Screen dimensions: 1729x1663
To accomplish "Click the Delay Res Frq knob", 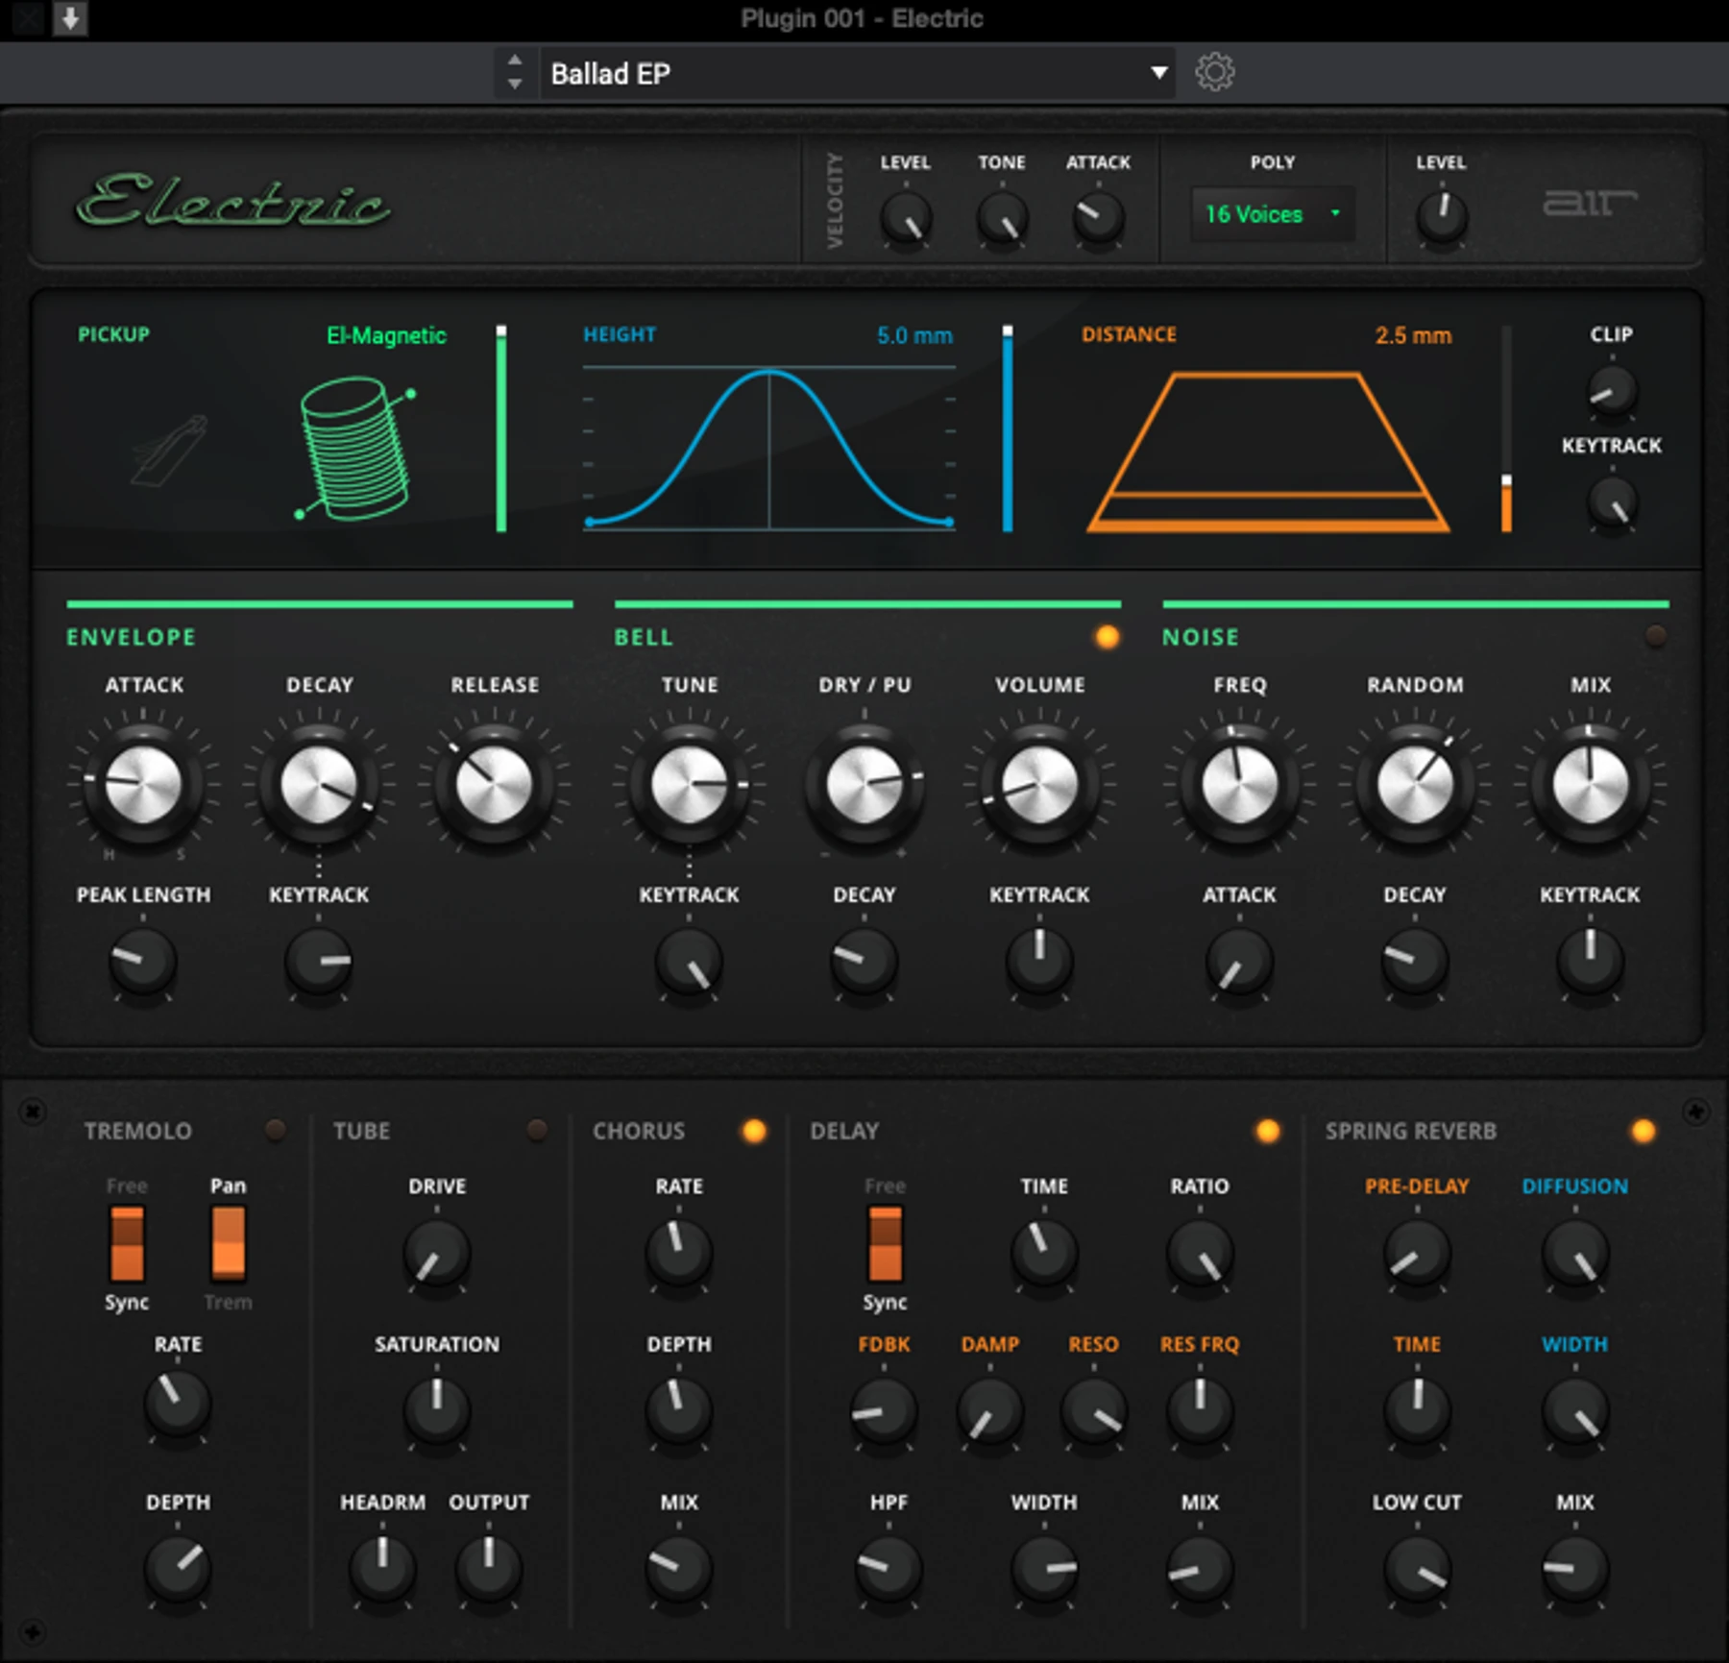I will tap(1200, 1410).
